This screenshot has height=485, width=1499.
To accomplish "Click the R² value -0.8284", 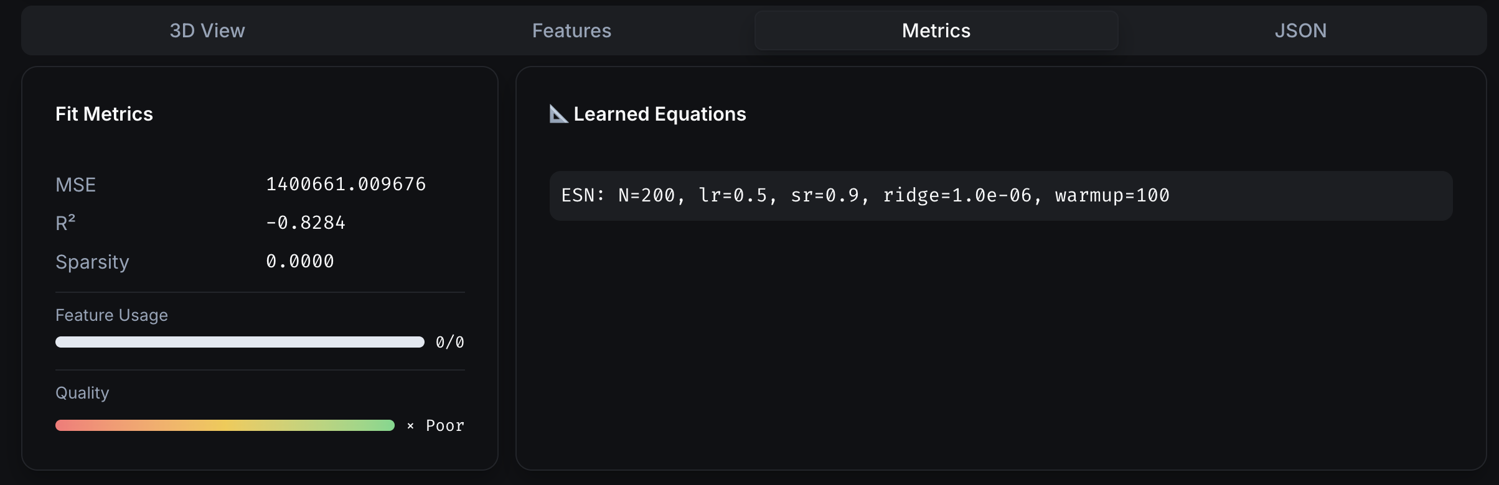I will pyautogui.click(x=306, y=223).
